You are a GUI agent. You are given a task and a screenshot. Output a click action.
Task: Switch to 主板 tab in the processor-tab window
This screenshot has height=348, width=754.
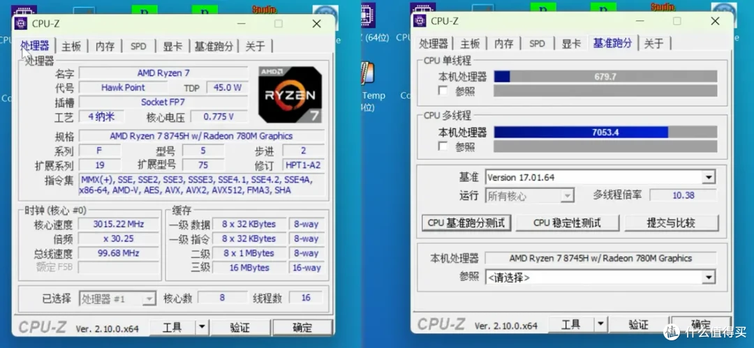71,46
